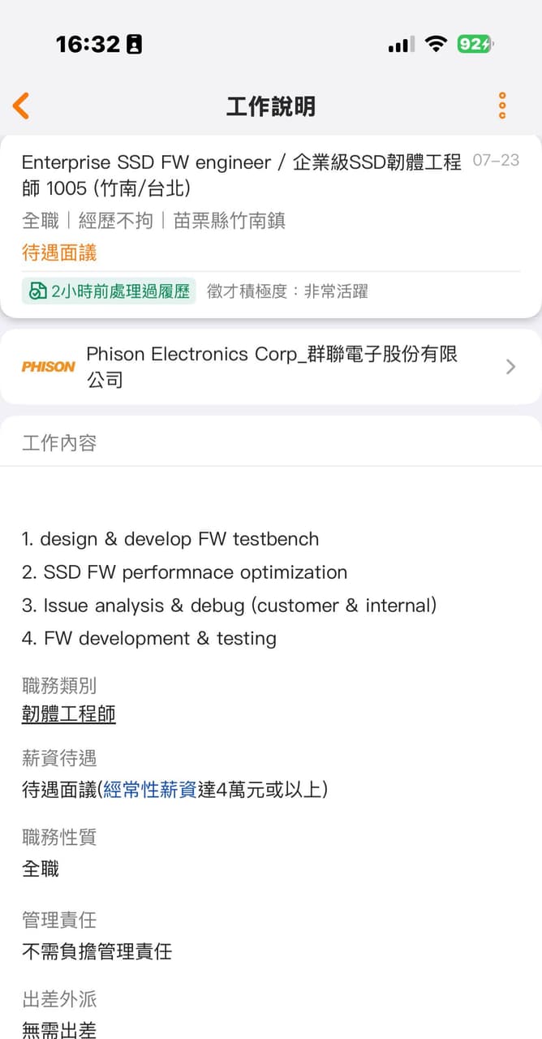
Task: Tap the cellular signal bars icon
Action: pyautogui.click(x=402, y=45)
